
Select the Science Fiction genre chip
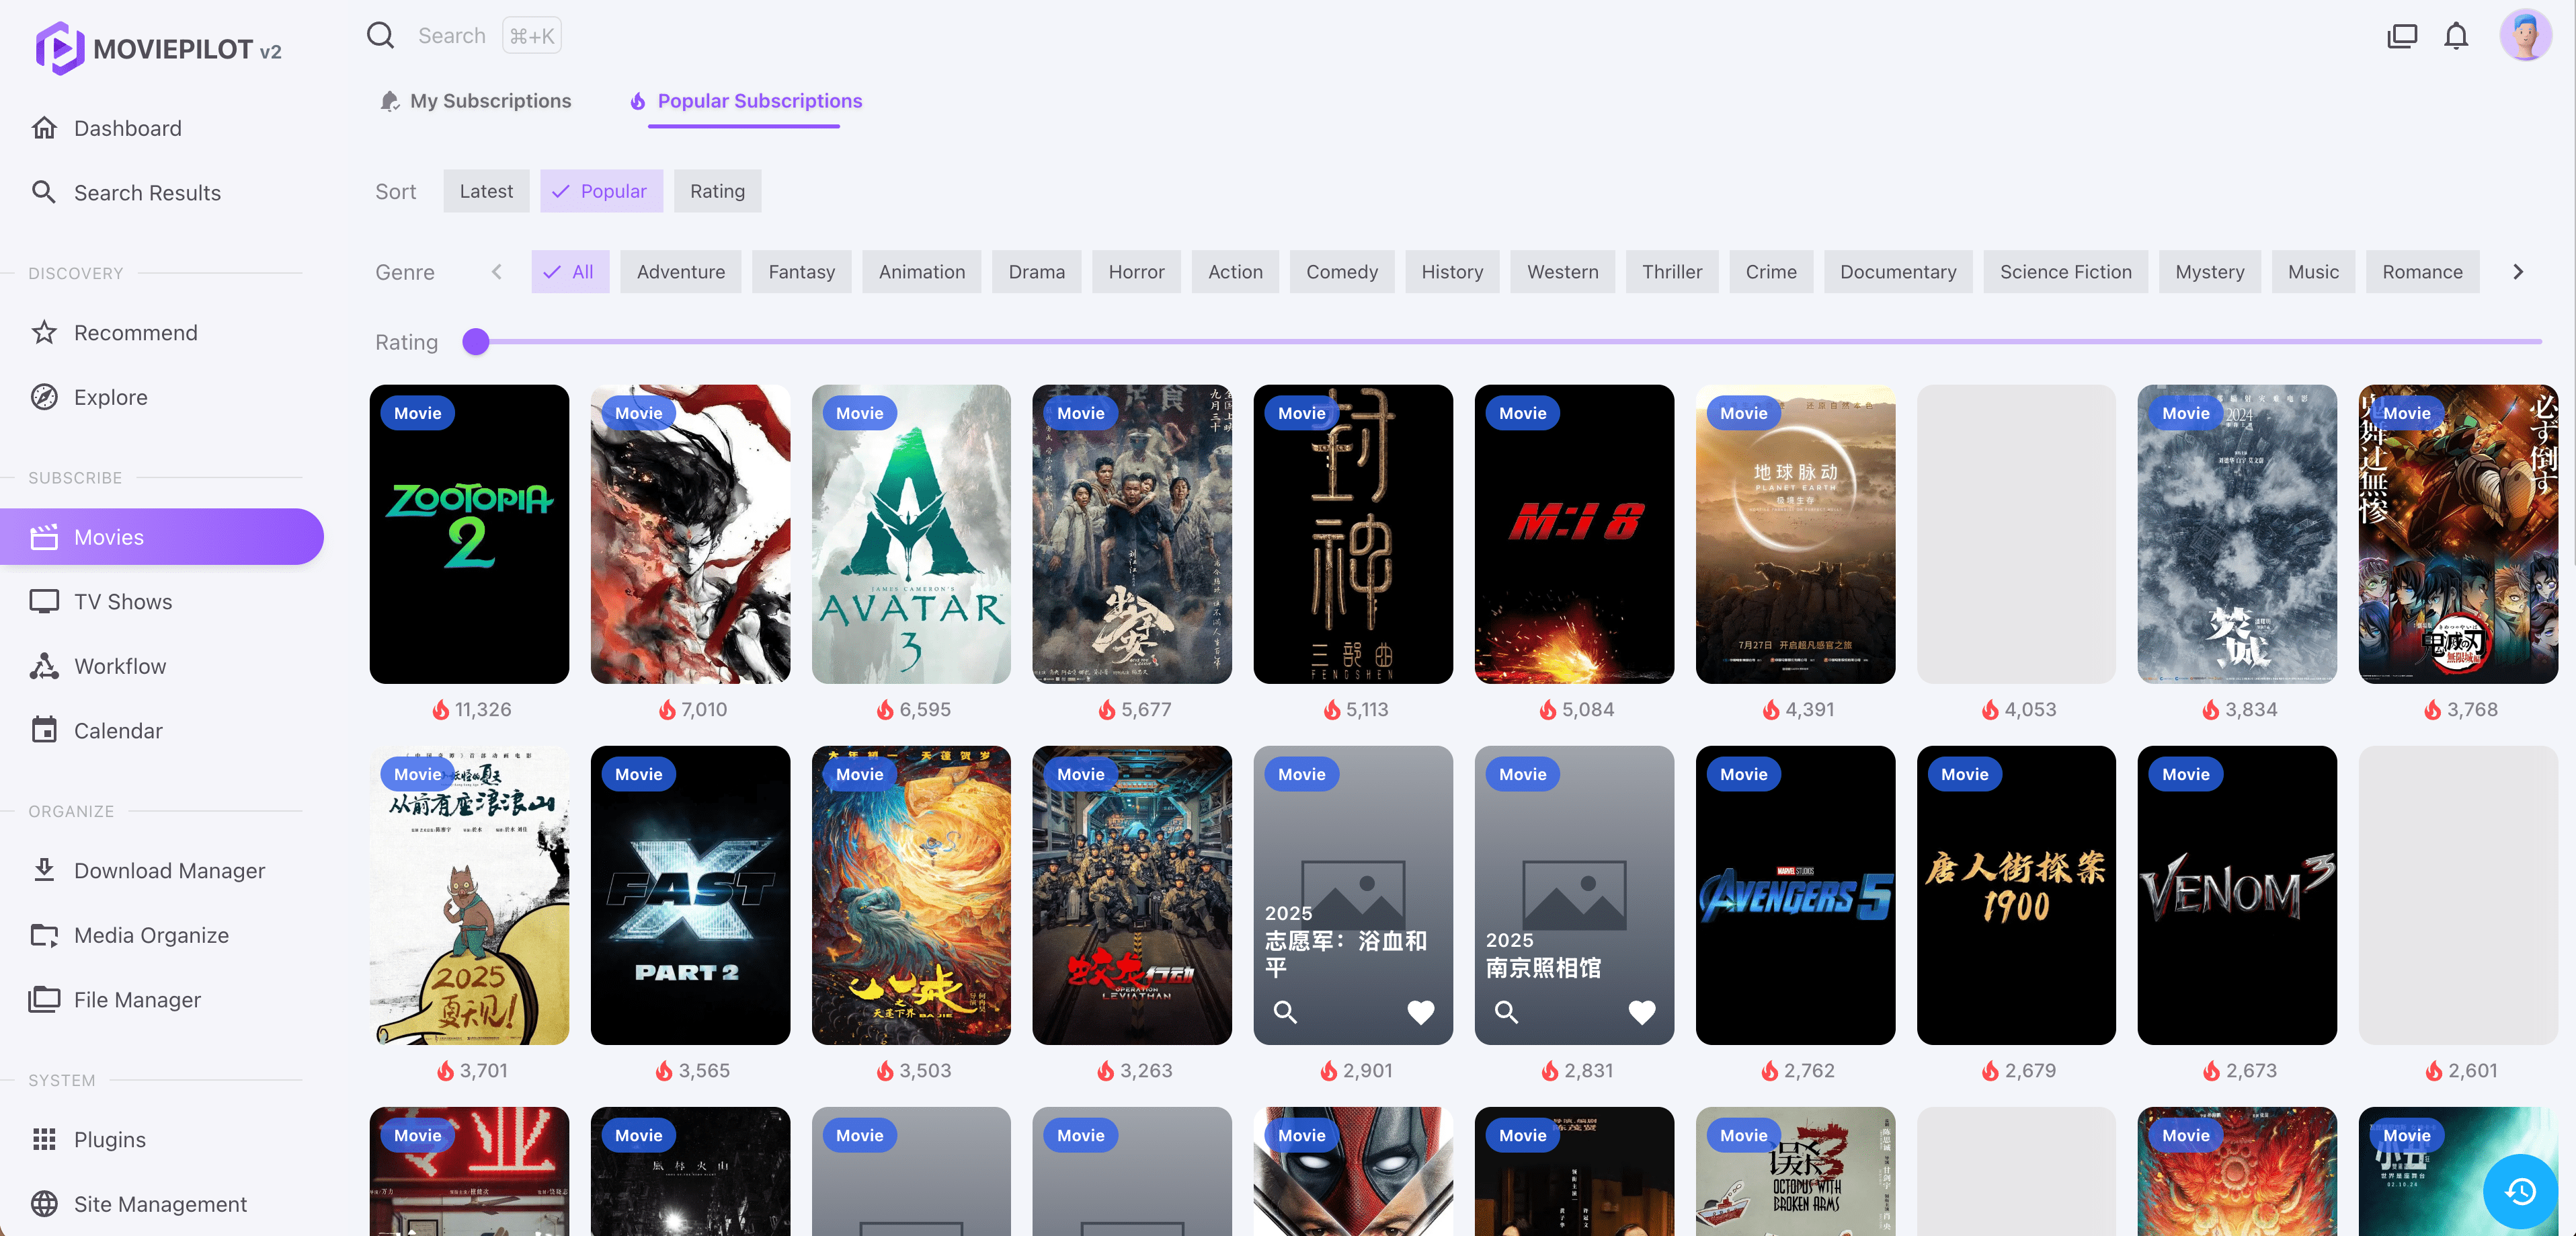pyautogui.click(x=2065, y=272)
